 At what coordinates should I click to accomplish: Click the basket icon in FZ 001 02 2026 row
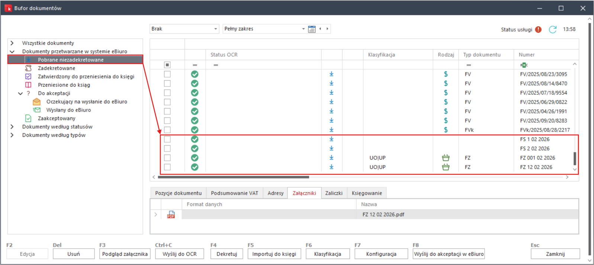(x=446, y=158)
